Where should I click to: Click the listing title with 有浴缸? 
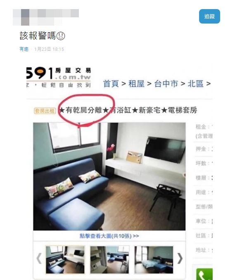coord(128,110)
